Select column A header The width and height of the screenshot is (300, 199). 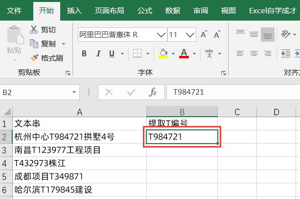coord(80,112)
